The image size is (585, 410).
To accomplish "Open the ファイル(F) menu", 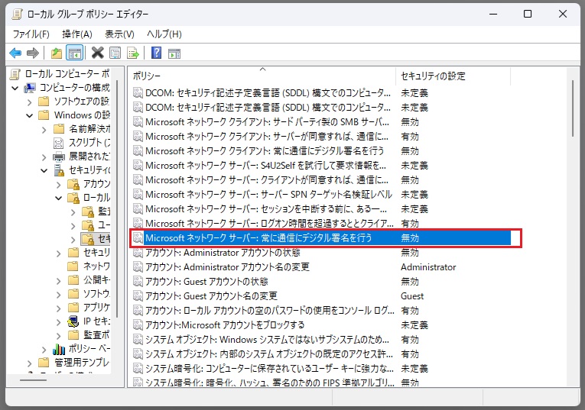I will [31, 34].
